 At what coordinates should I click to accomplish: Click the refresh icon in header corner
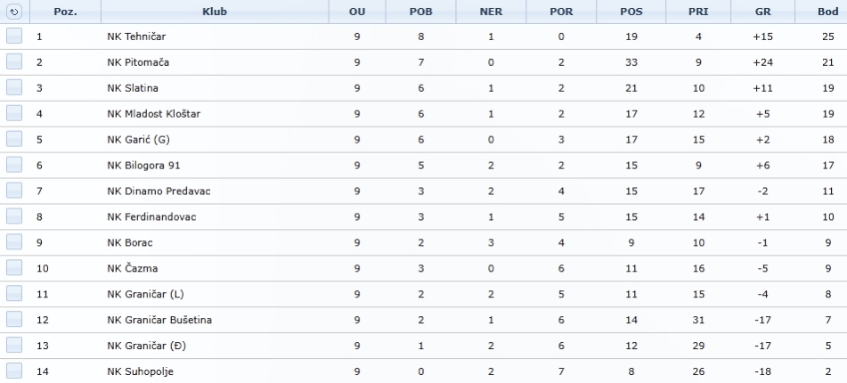point(14,12)
